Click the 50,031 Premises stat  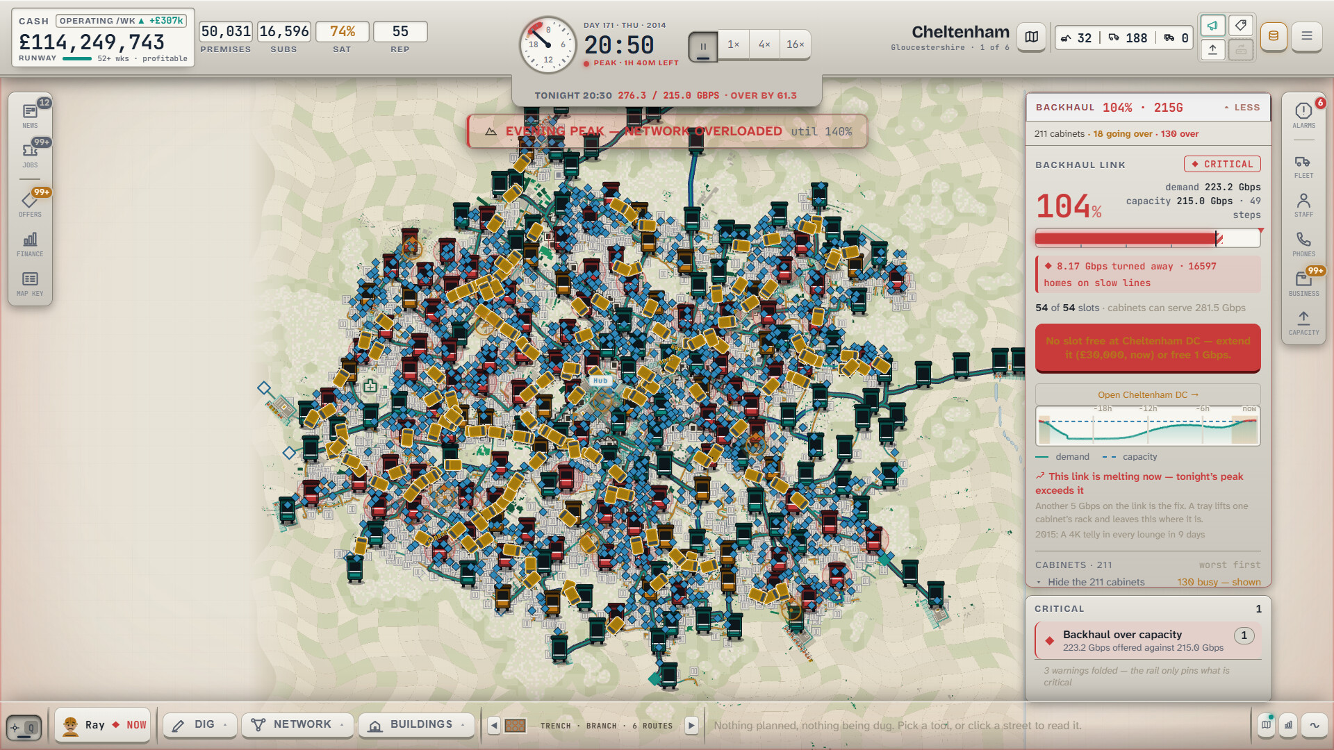pos(226,37)
